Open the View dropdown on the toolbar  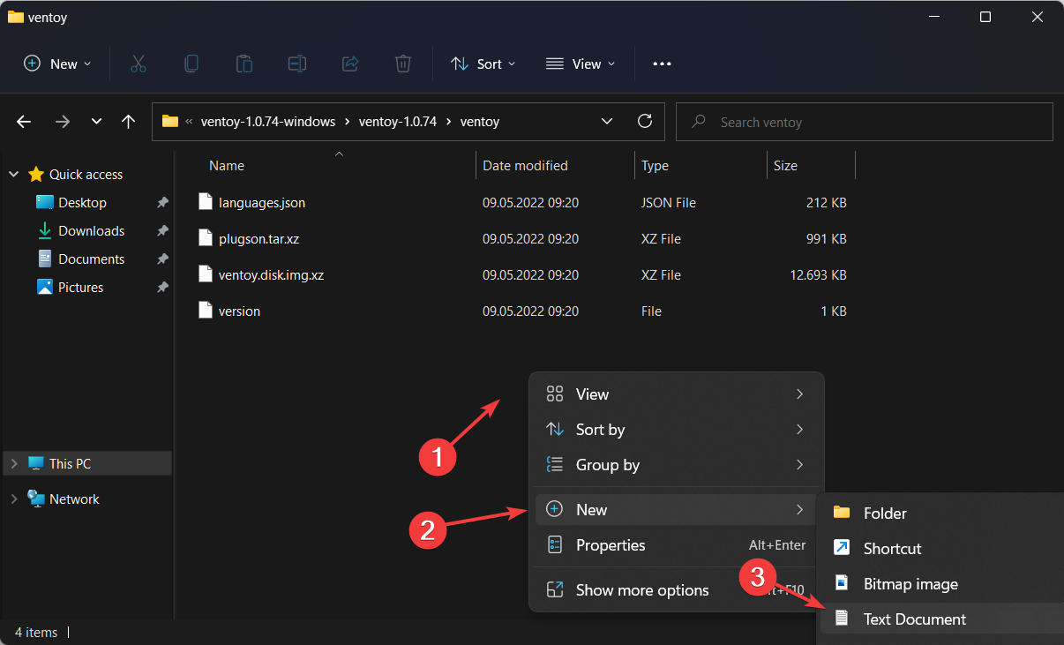click(x=580, y=63)
